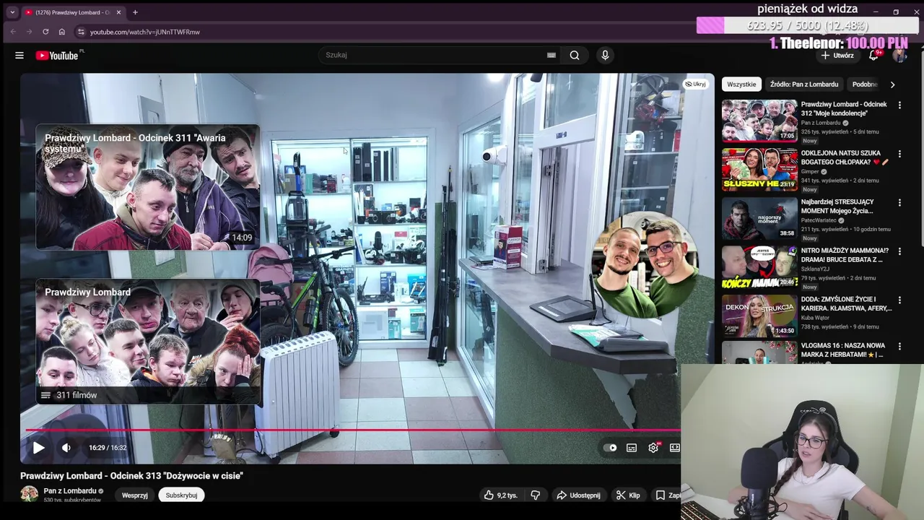Close the Prawdziwy Lombard browser tab
Viewport: 924px width, 520px height.
coord(118,12)
